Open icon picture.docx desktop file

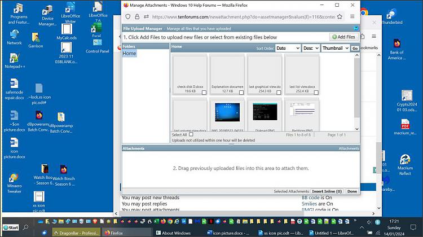(x=14, y=148)
